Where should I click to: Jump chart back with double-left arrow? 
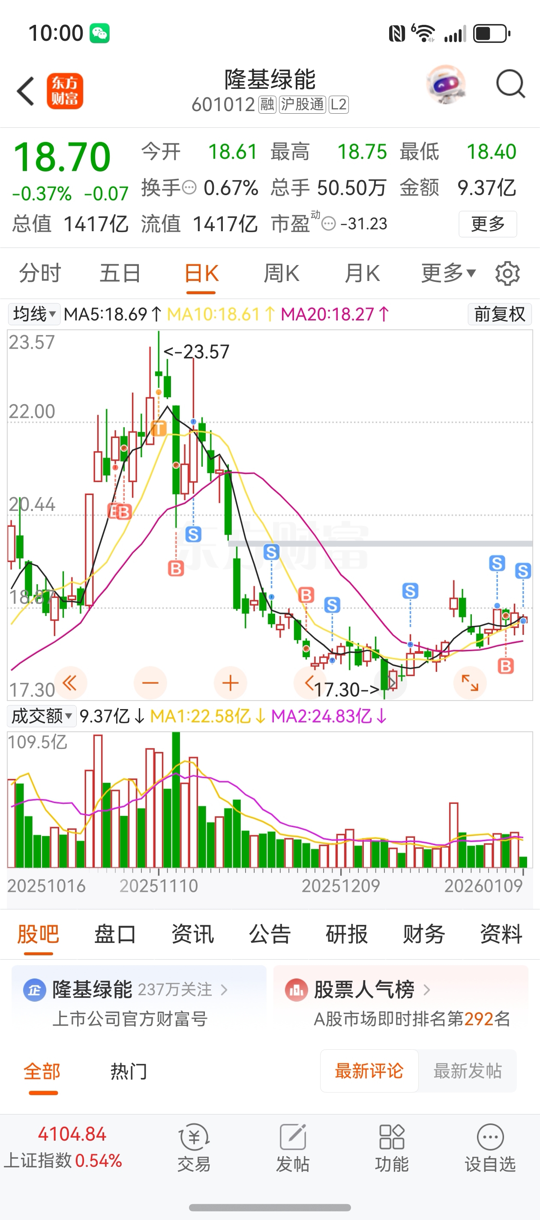coord(70,683)
